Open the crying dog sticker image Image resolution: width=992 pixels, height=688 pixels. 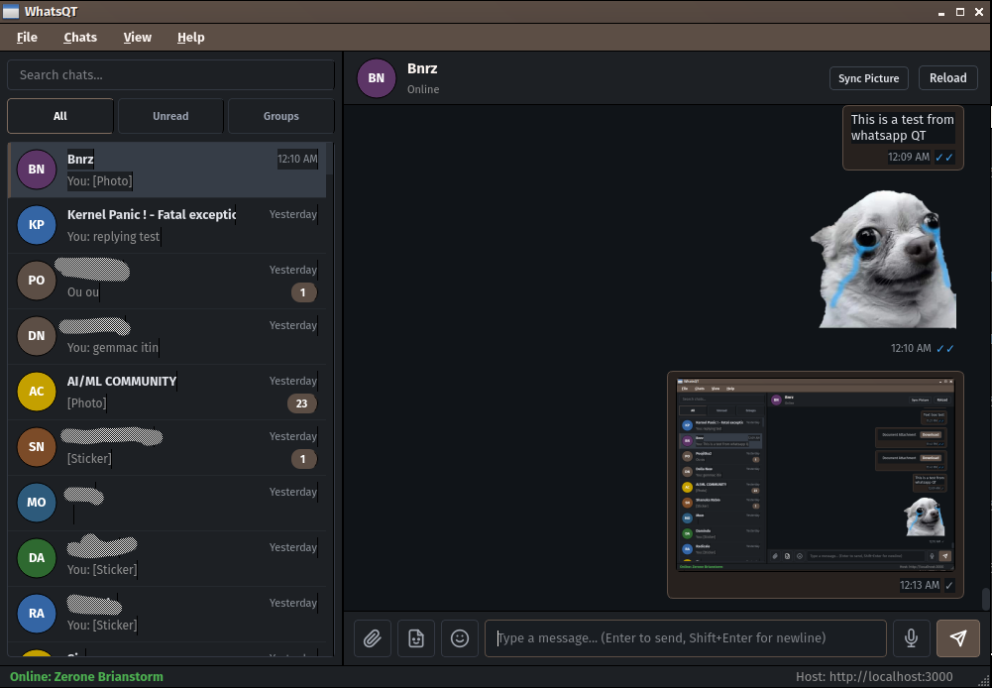pos(883,260)
